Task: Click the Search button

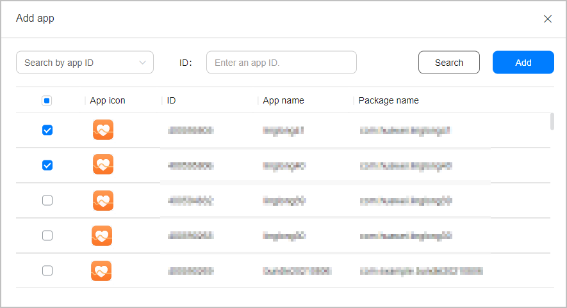Action: (x=449, y=63)
